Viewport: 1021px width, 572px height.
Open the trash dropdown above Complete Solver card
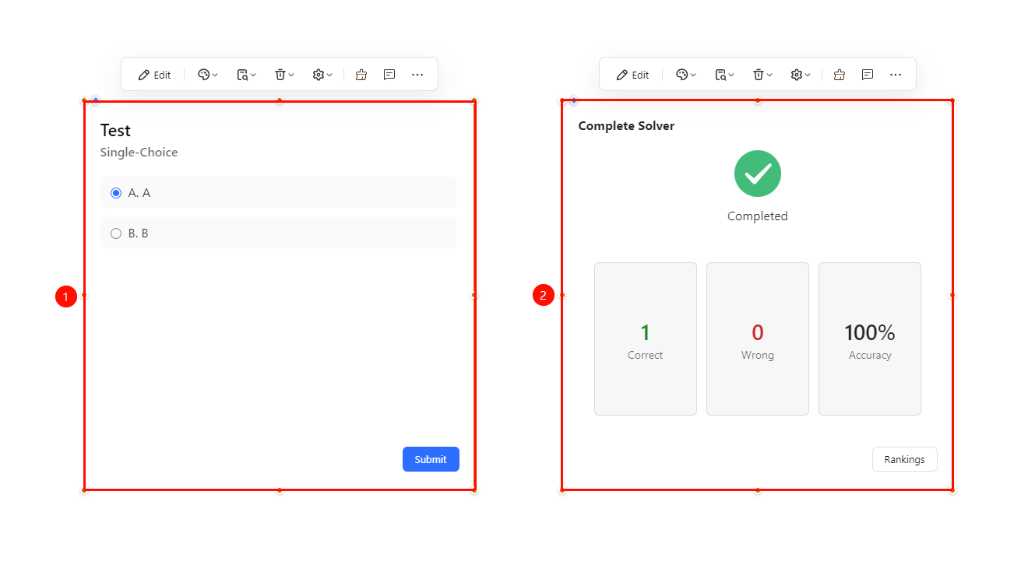(762, 75)
